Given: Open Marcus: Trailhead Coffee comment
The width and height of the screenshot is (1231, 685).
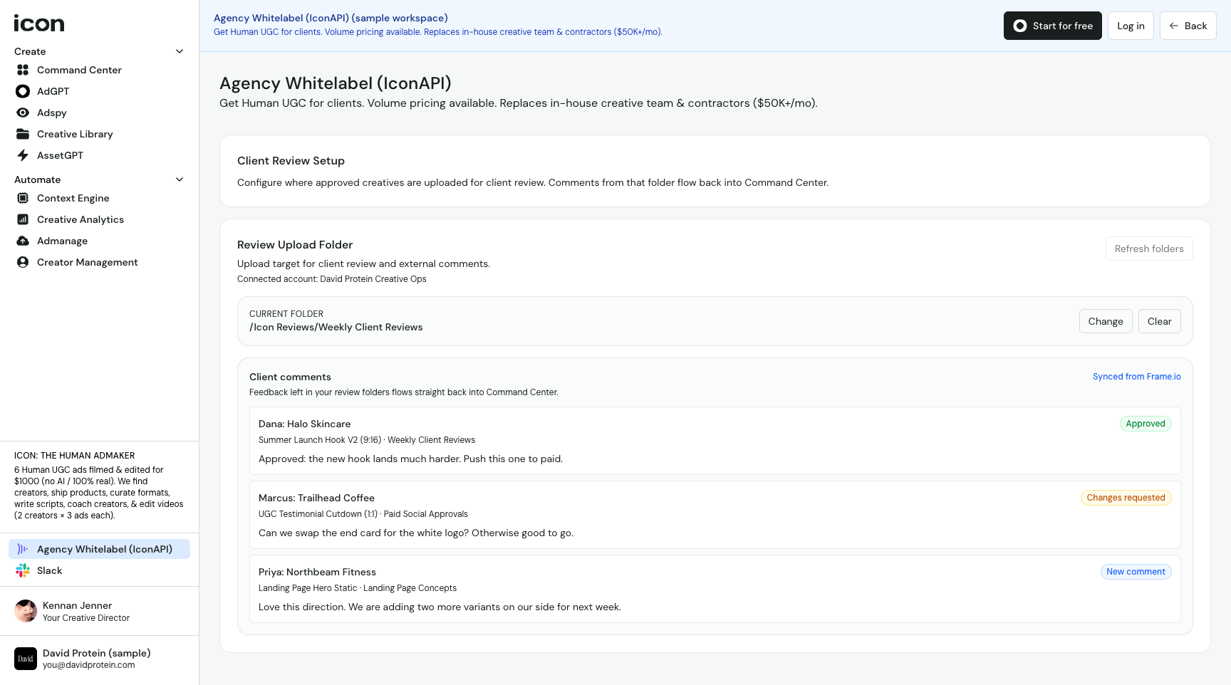Looking at the screenshot, I should 715,515.
